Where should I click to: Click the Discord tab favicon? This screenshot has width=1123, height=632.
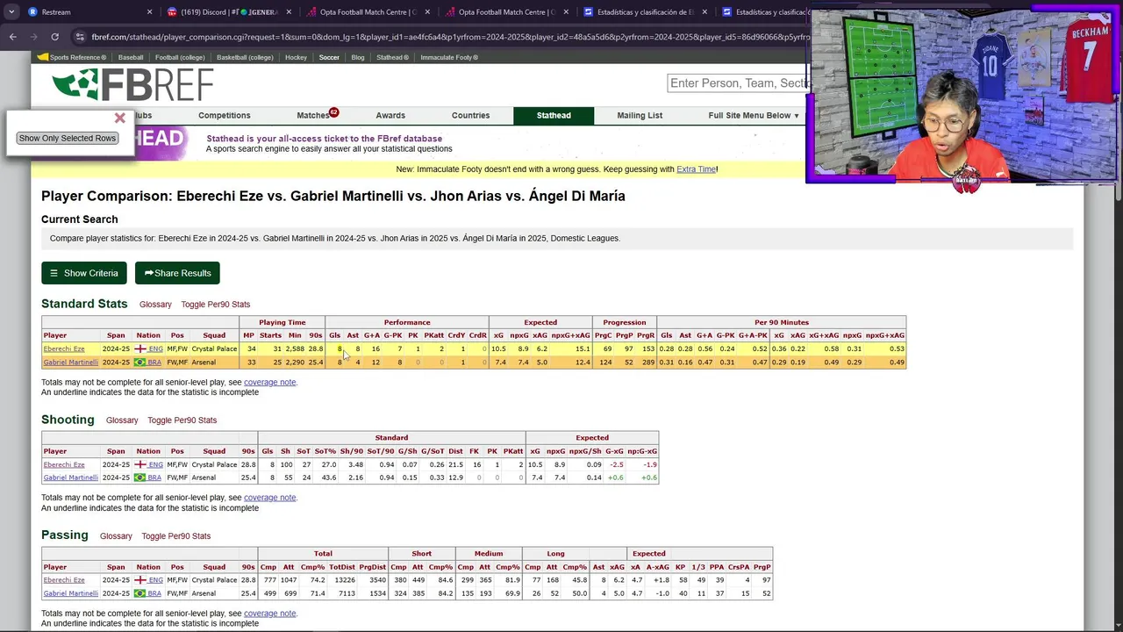coord(172,12)
